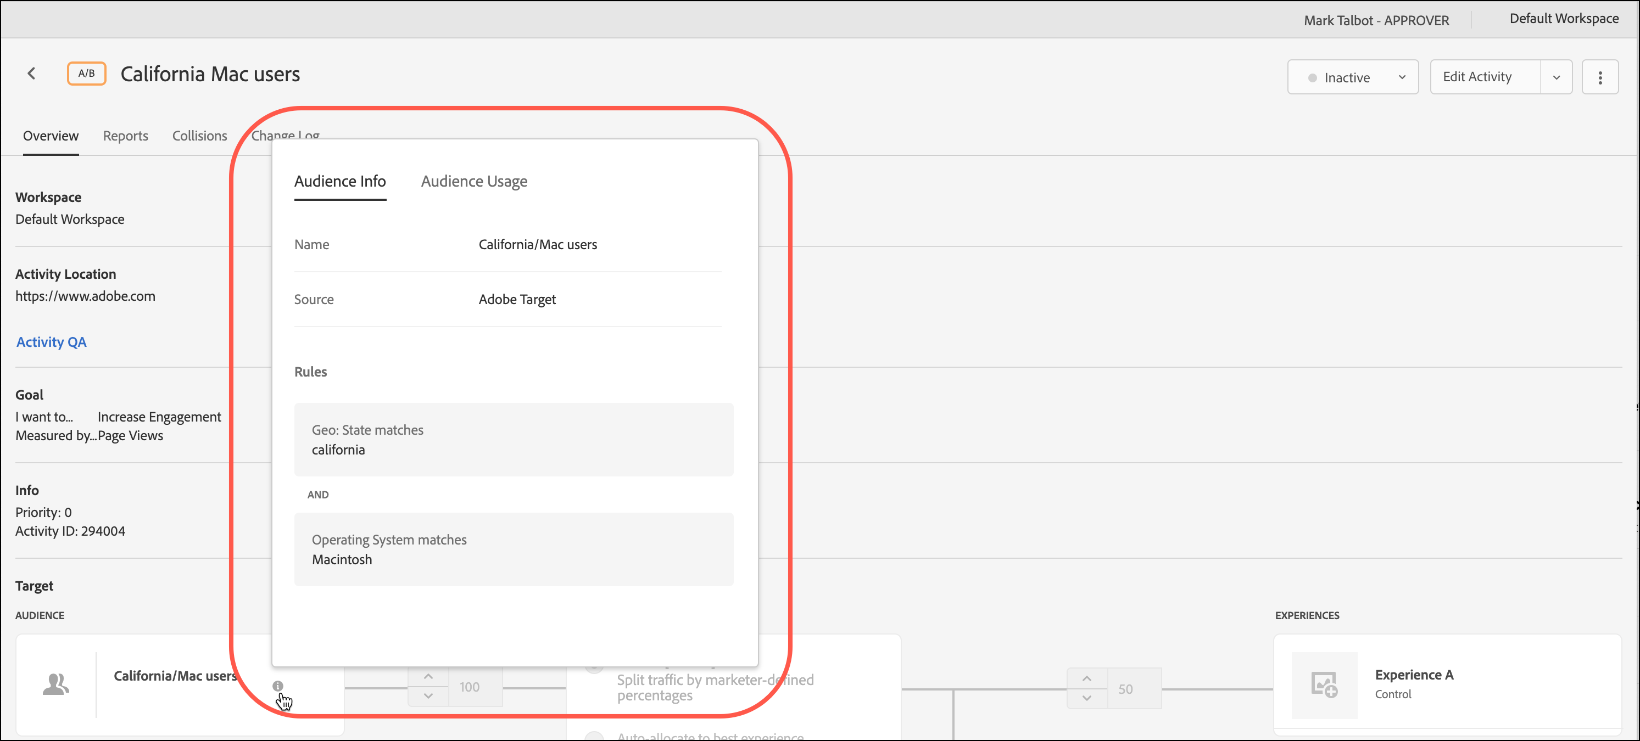Expand the Edit Activity arrow dropdown
The width and height of the screenshot is (1640, 741).
click(x=1556, y=77)
